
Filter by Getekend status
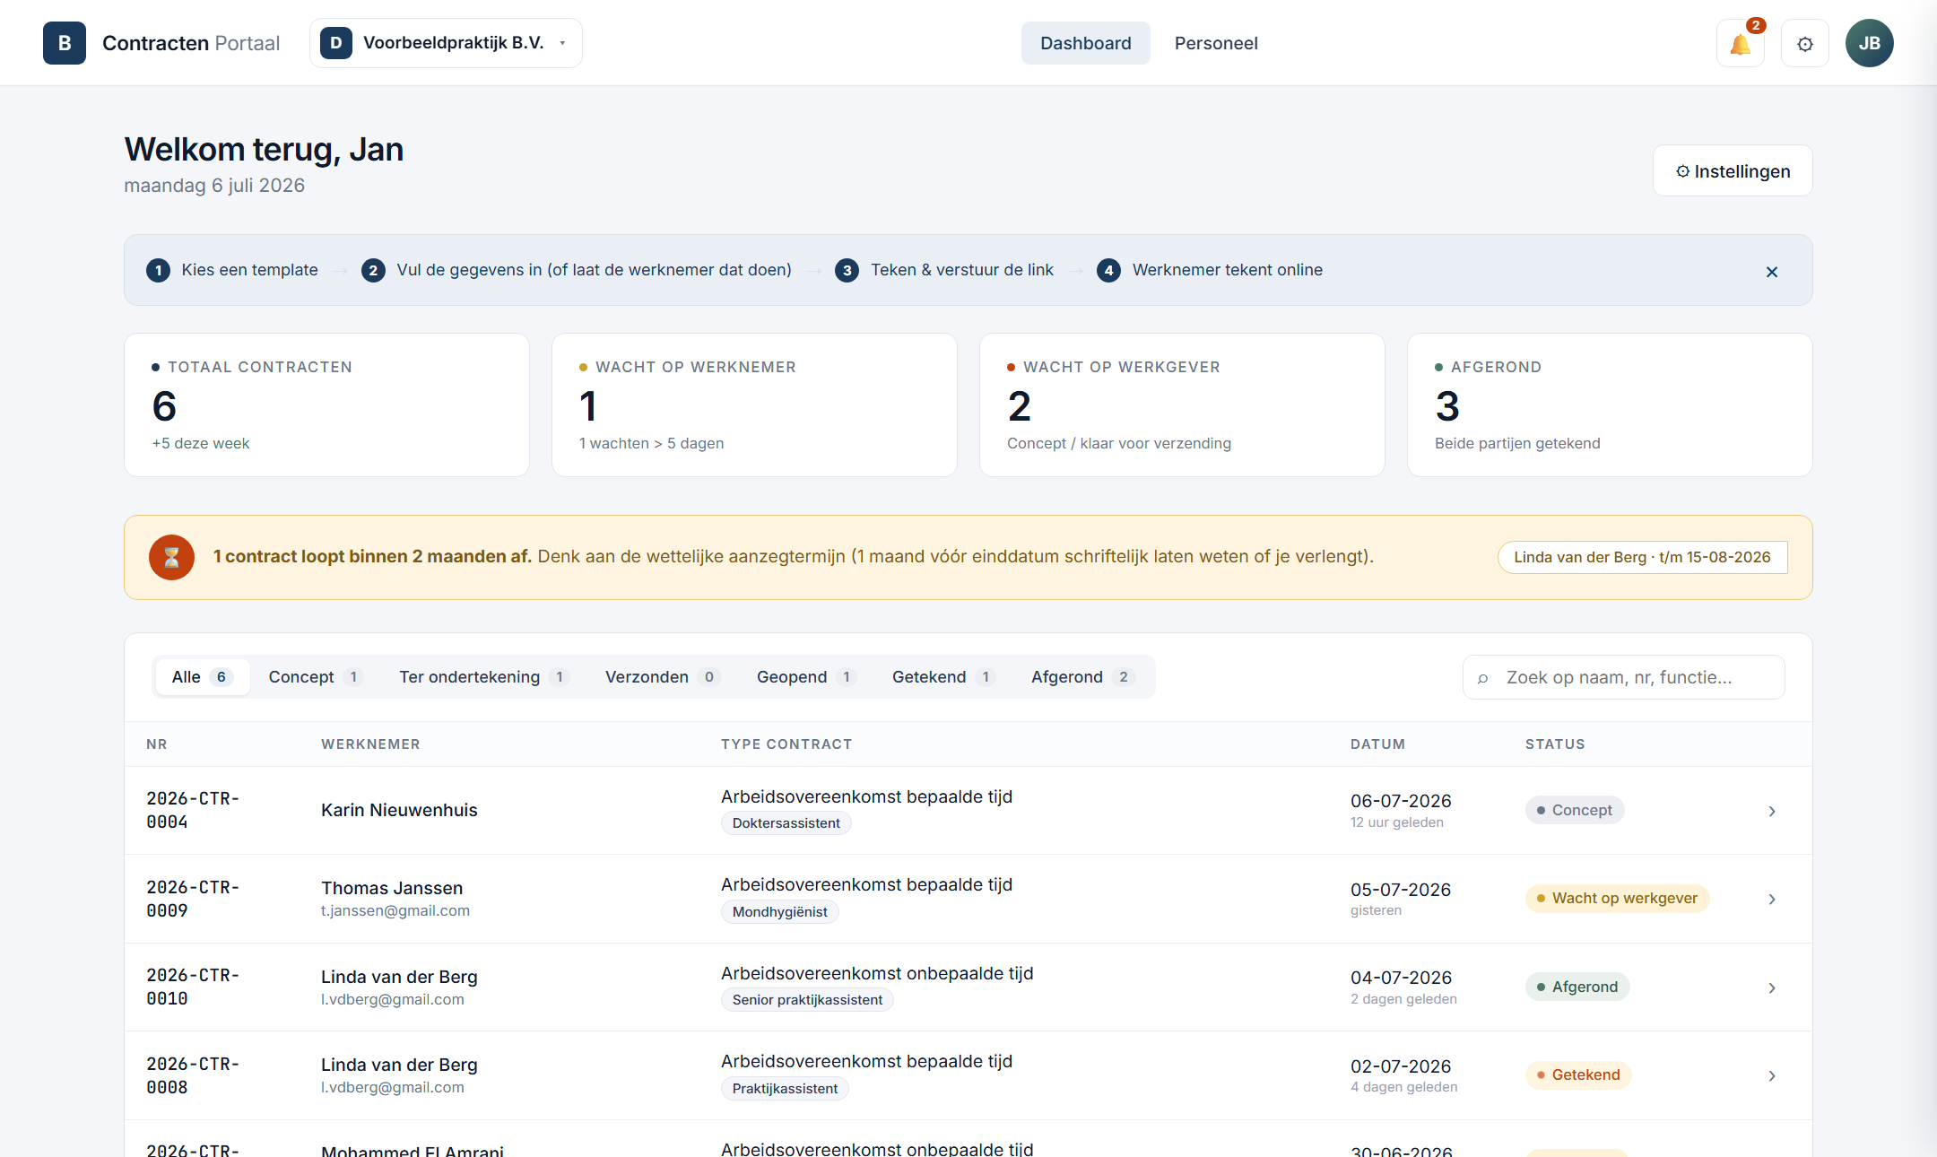pos(943,677)
